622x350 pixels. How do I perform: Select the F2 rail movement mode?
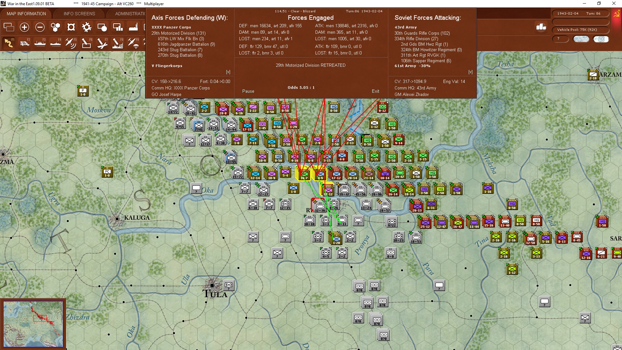tap(24, 43)
